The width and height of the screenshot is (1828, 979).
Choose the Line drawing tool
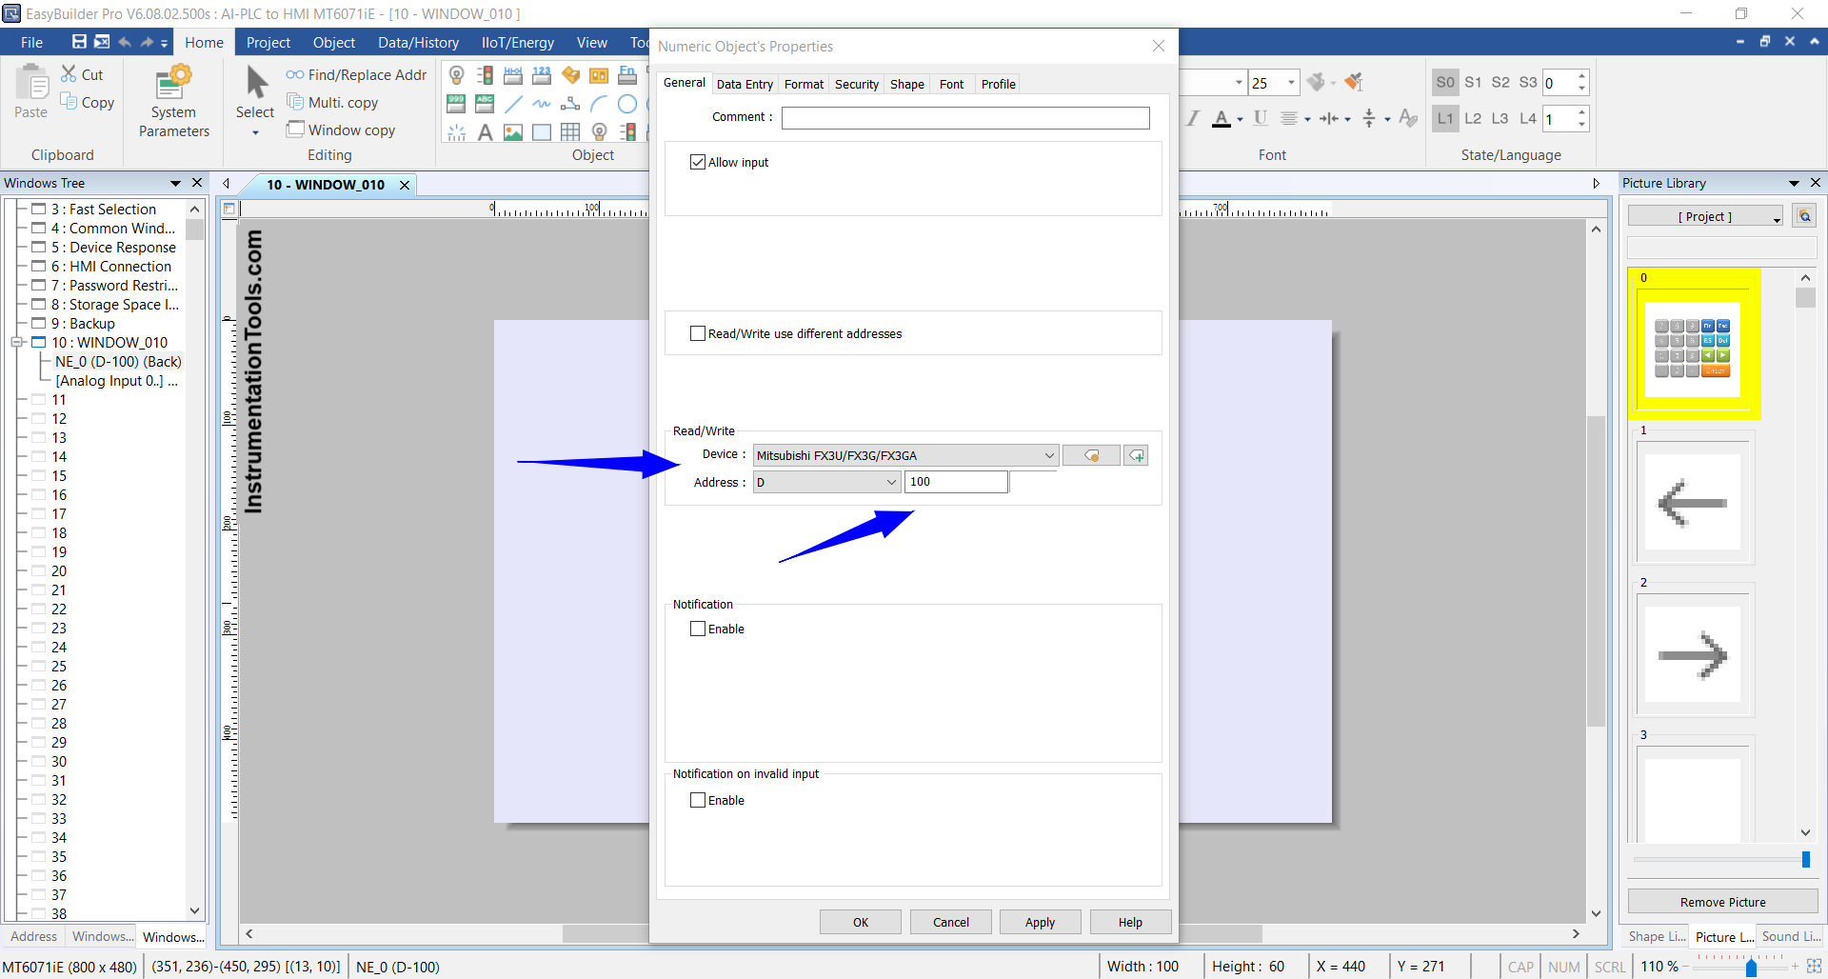(x=513, y=104)
